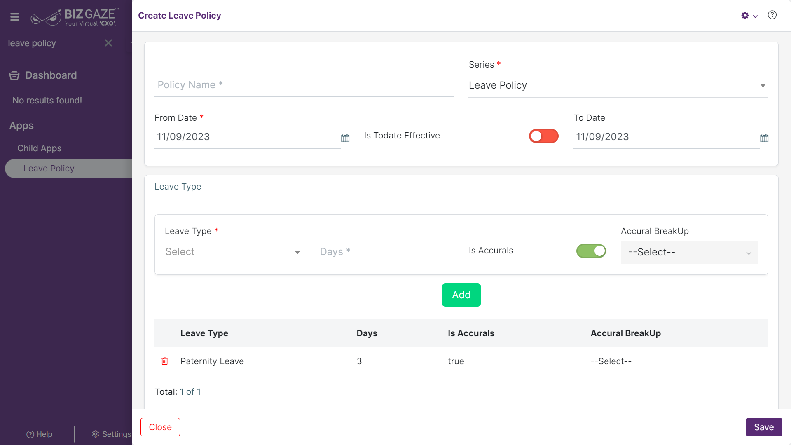791x445 pixels.
Task: Click the Dashboard sidebar icon
Action: (14, 75)
